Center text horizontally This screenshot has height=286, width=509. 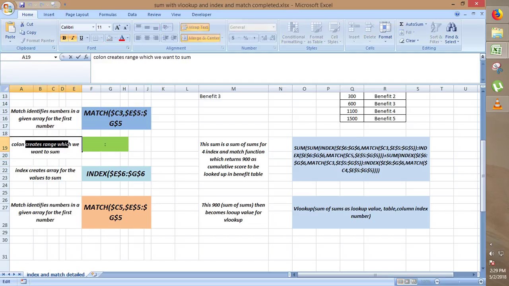point(147,38)
